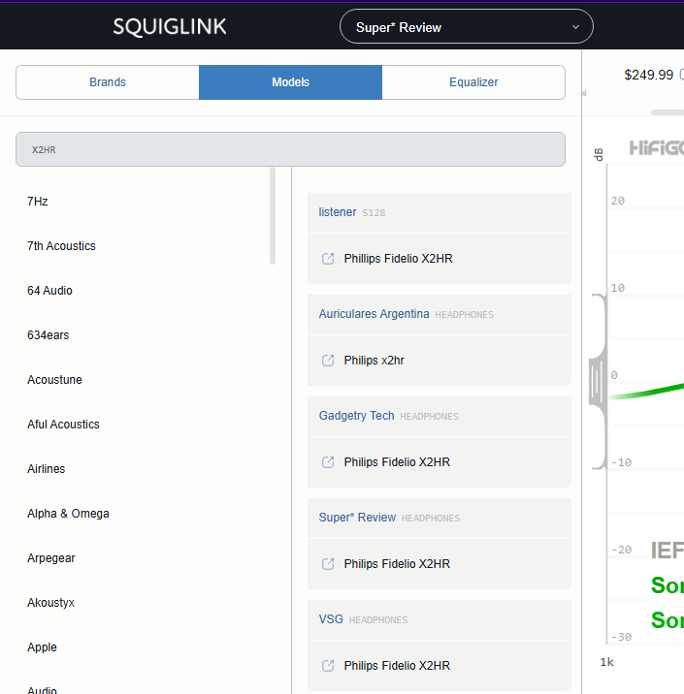The width and height of the screenshot is (684, 694).
Task: Open the Equalizer tab
Action: point(473,82)
